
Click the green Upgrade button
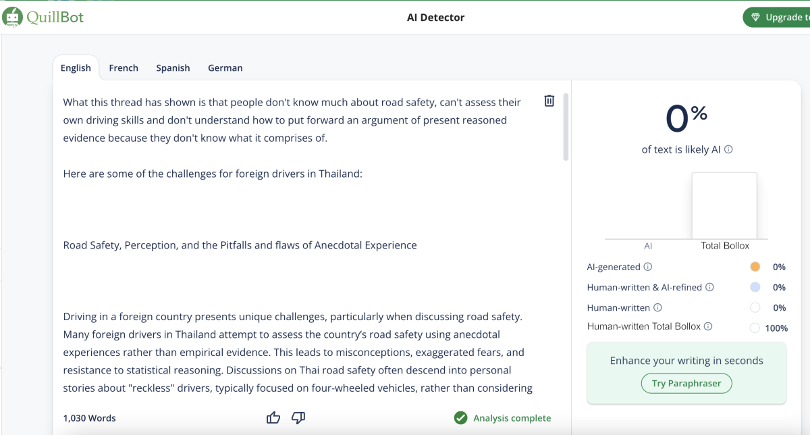tap(778, 18)
